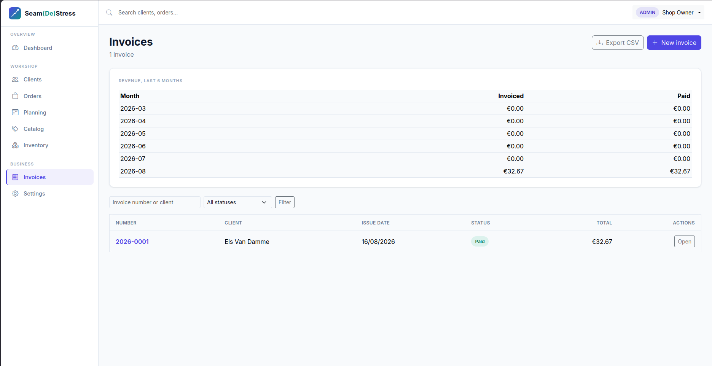This screenshot has height=366, width=712.
Task: Click the NUMBER column header
Action: [126, 223]
